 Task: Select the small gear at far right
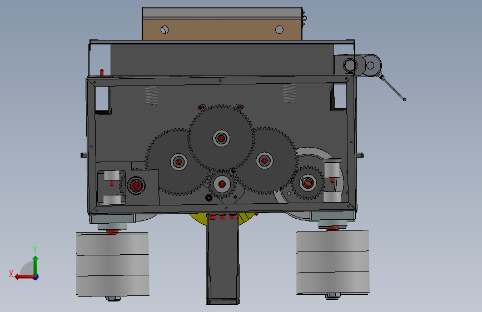pos(307,183)
